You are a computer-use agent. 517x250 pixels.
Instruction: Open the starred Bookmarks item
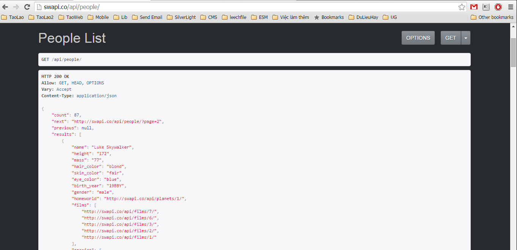[329, 17]
